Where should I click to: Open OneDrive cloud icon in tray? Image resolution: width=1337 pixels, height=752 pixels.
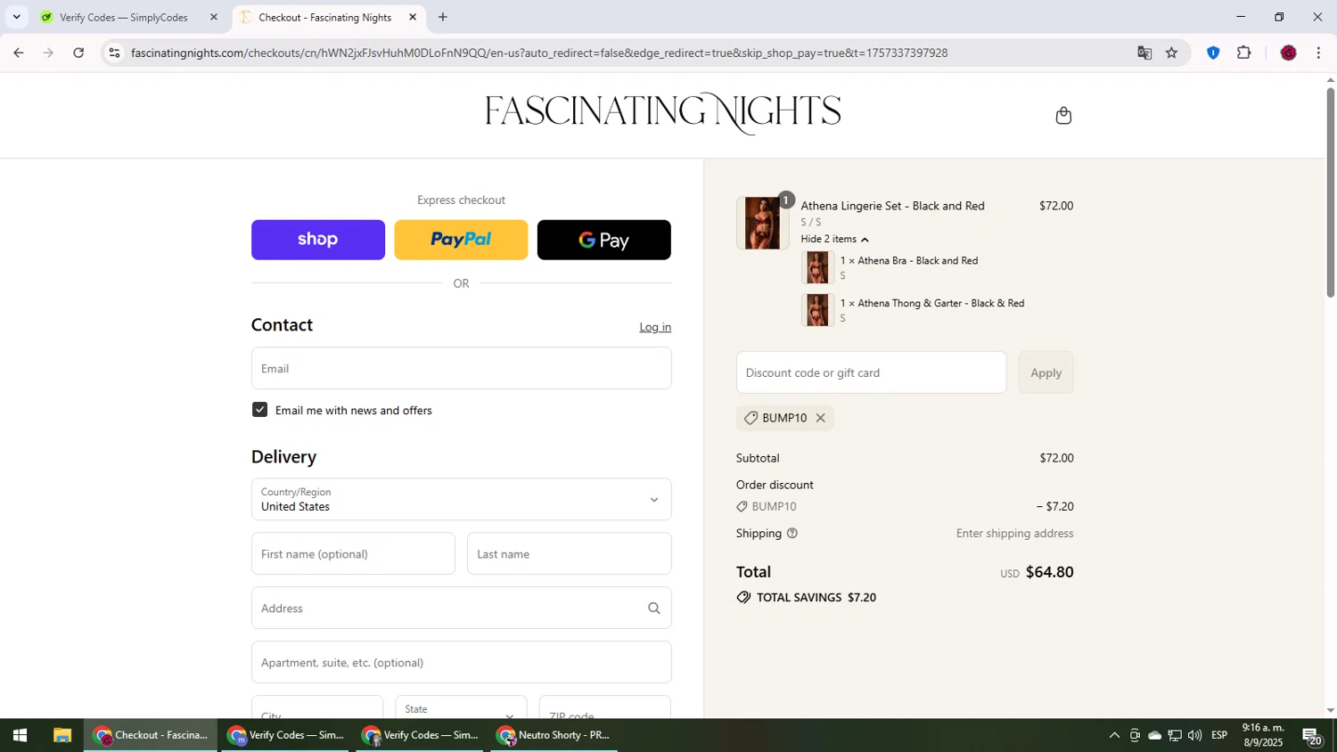1154,735
